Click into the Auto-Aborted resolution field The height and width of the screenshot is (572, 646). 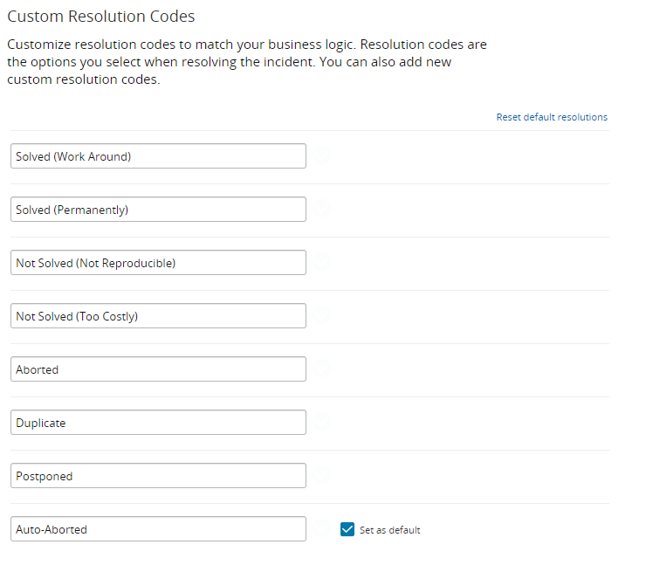pos(158,529)
